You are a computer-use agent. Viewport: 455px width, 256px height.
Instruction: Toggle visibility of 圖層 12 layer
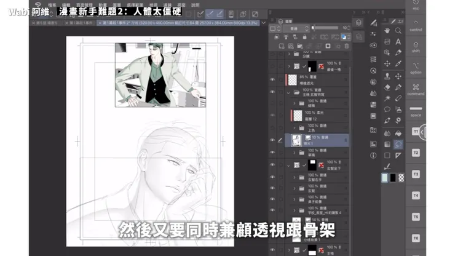coord(272,115)
